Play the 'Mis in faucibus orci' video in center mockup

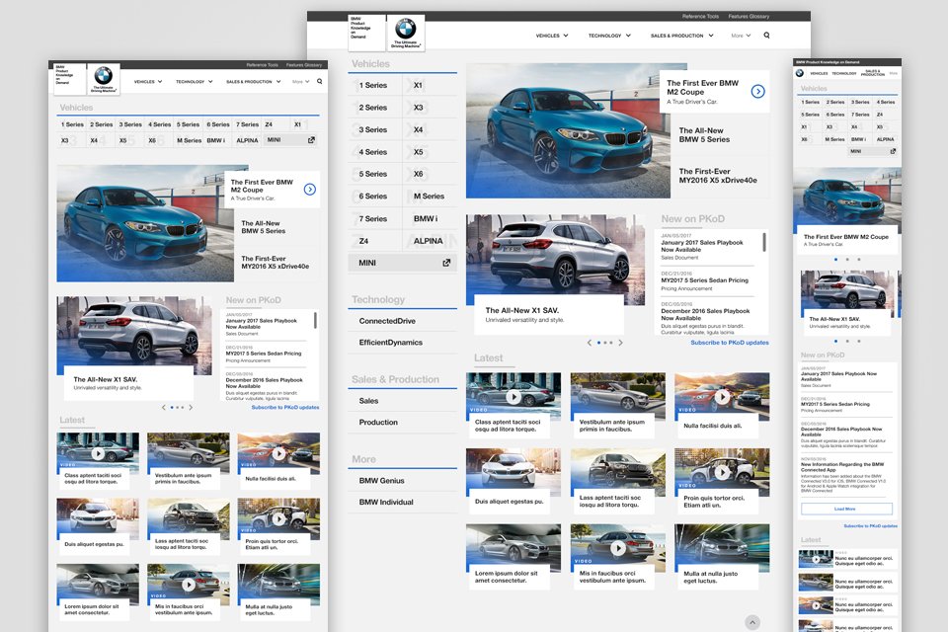click(x=617, y=548)
